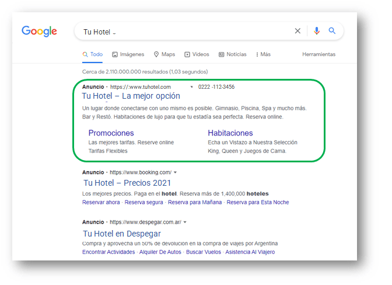Open the despegar.com.ar ad dropdown arrow
Screen dimensions: 392x285
[185, 222]
